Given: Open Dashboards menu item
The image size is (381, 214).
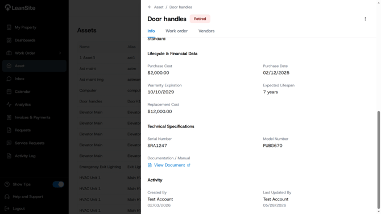Looking at the screenshot, I should point(34,40).
